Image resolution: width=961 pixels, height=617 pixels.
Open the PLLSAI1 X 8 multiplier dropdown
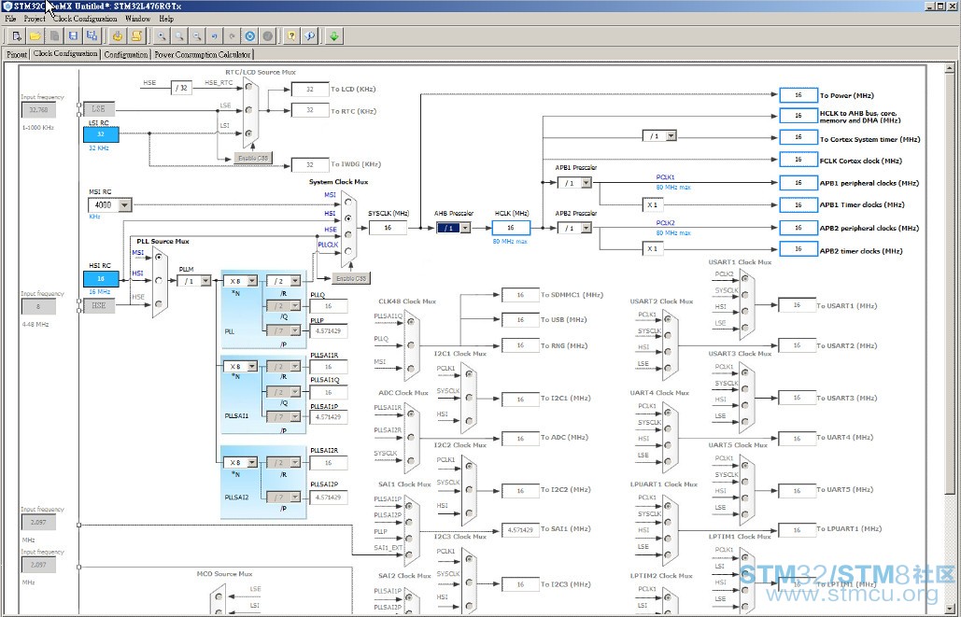tap(252, 367)
